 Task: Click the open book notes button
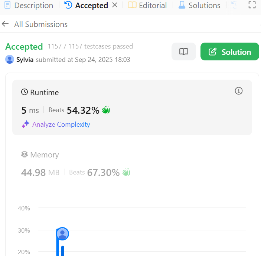point(184,52)
